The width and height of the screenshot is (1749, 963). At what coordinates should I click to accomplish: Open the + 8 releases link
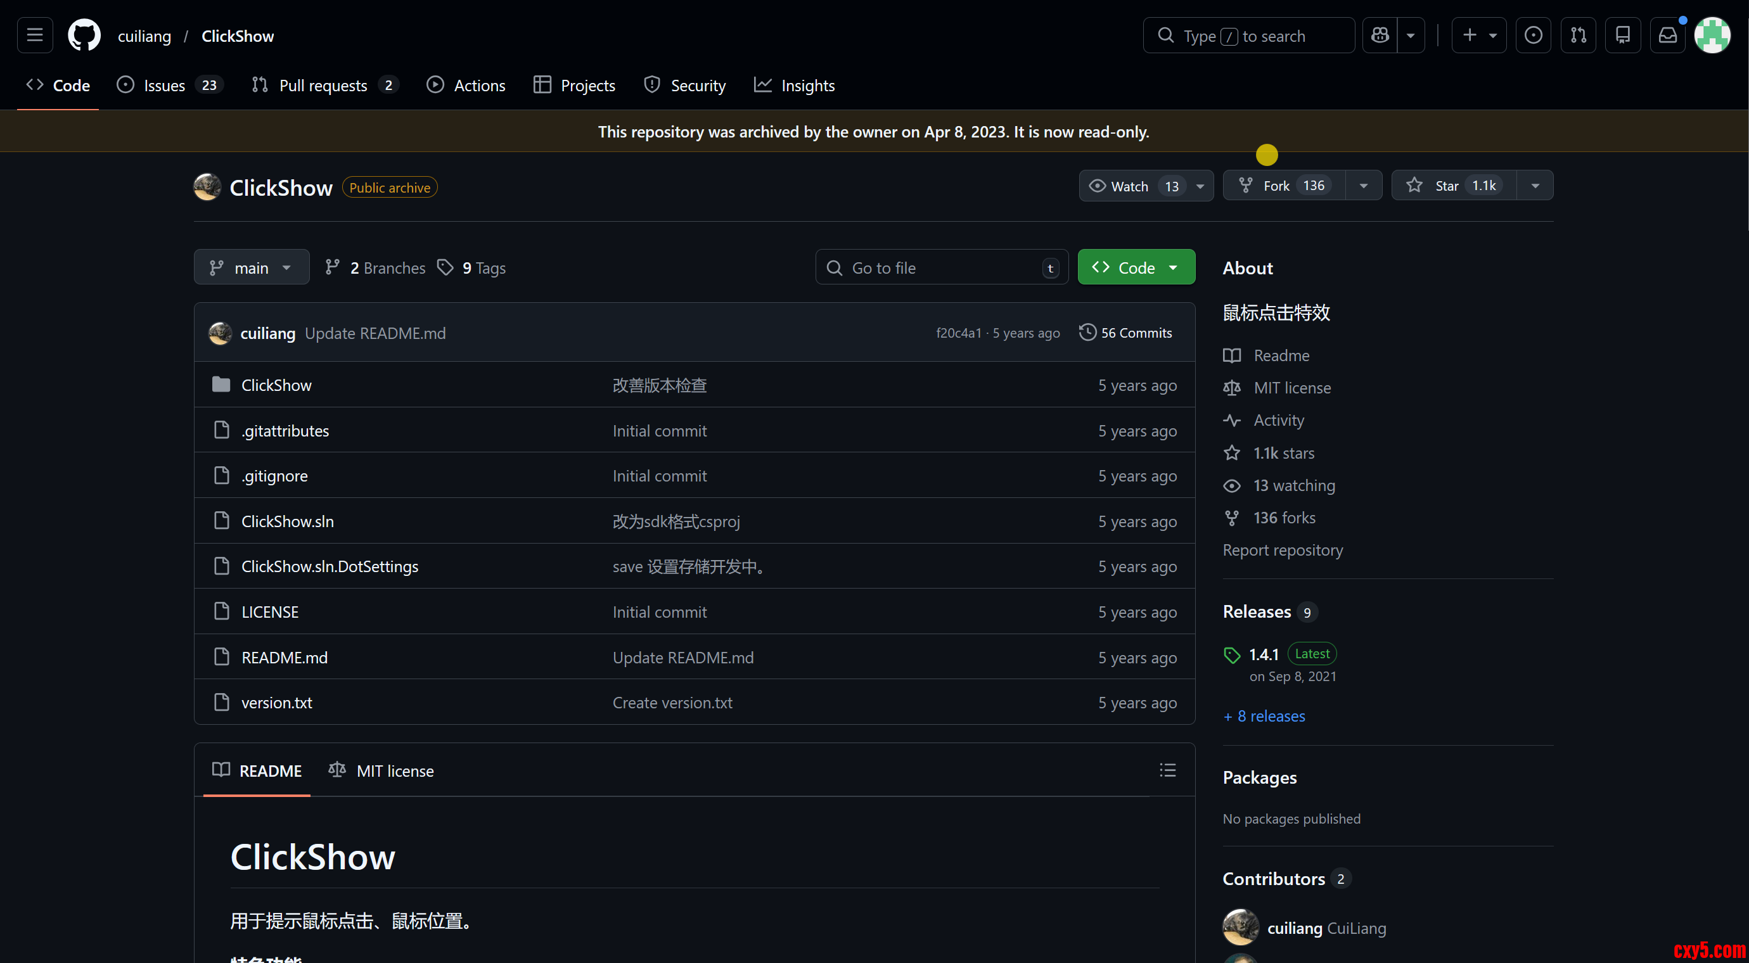[x=1264, y=716]
